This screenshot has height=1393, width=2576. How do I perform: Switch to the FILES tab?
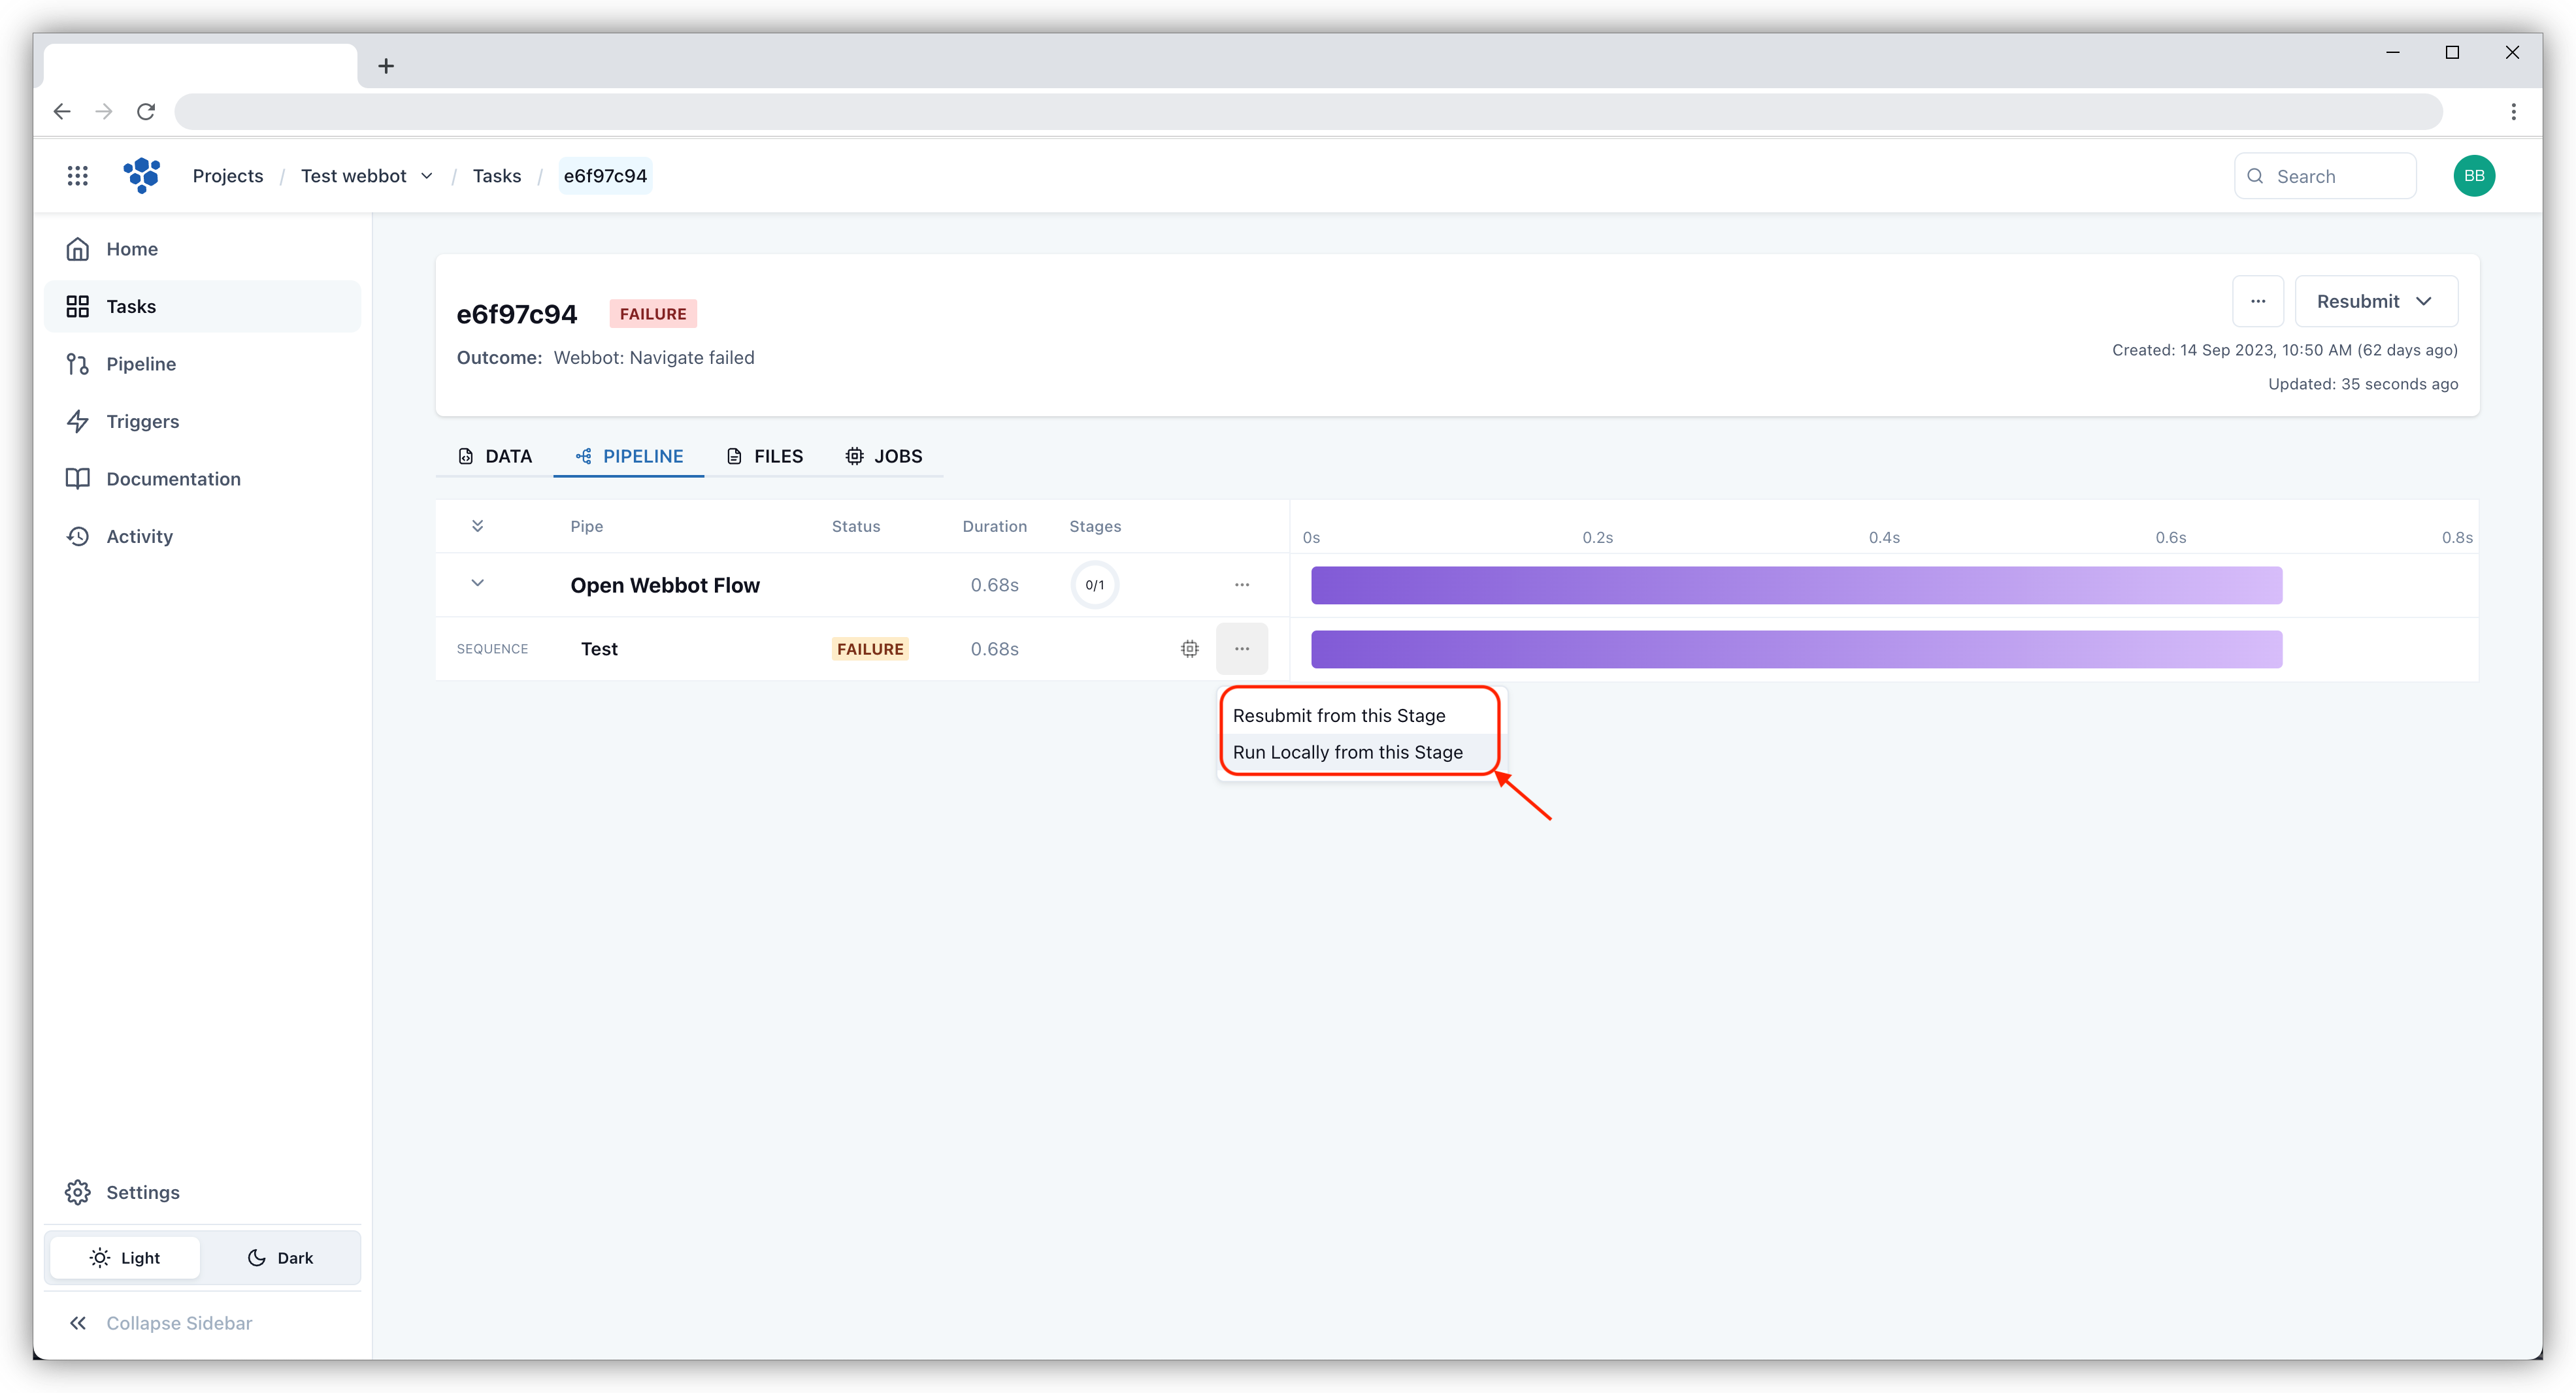764,456
